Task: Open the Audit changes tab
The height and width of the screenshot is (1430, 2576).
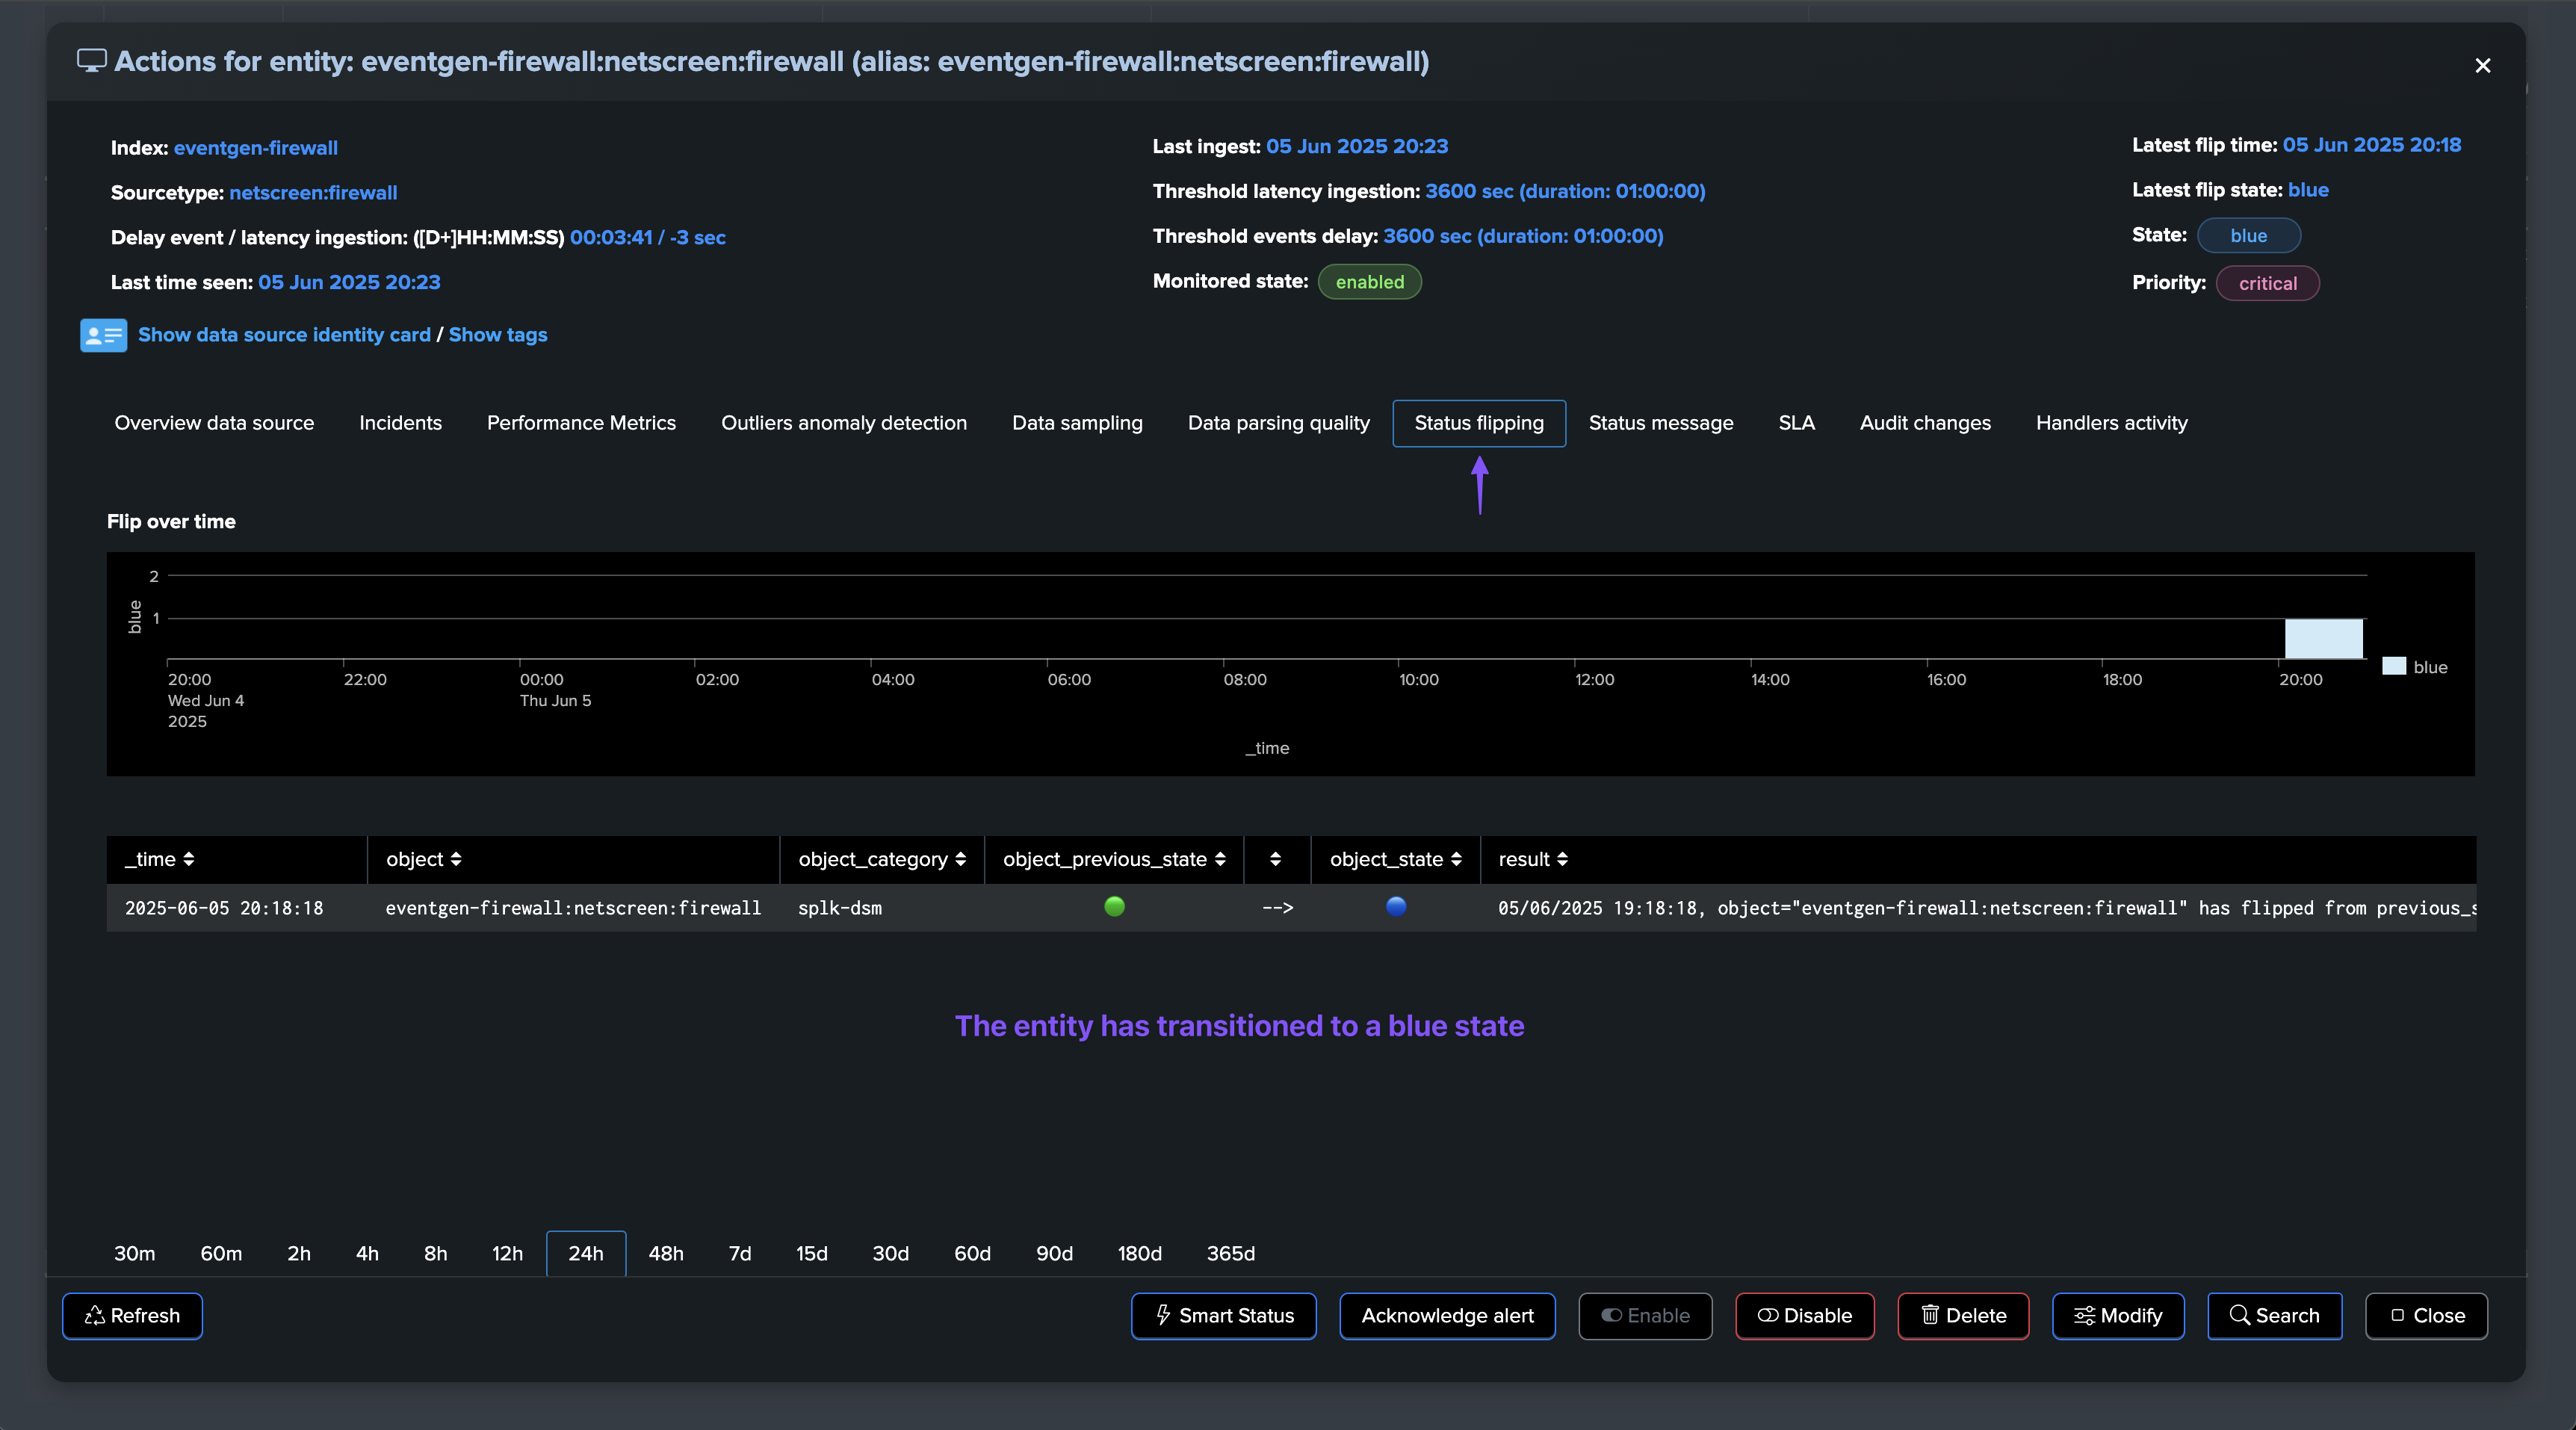Action: 1924,423
